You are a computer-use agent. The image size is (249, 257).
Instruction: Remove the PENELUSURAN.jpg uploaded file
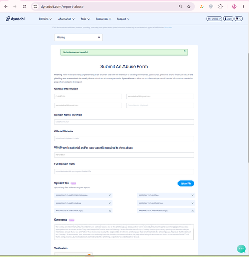[x=110, y=195]
